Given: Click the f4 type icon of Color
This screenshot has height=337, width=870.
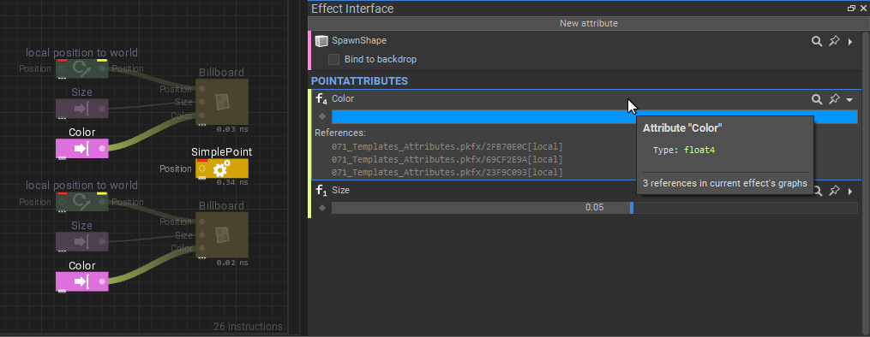Looking at the screenshot, I should 321,99.
